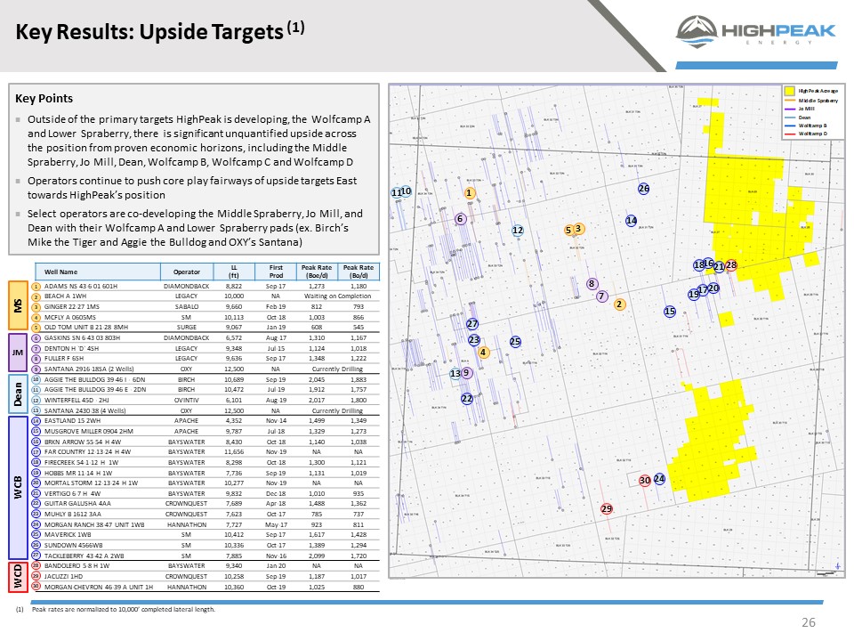Select map marker 1 in orange

point(469,193)
